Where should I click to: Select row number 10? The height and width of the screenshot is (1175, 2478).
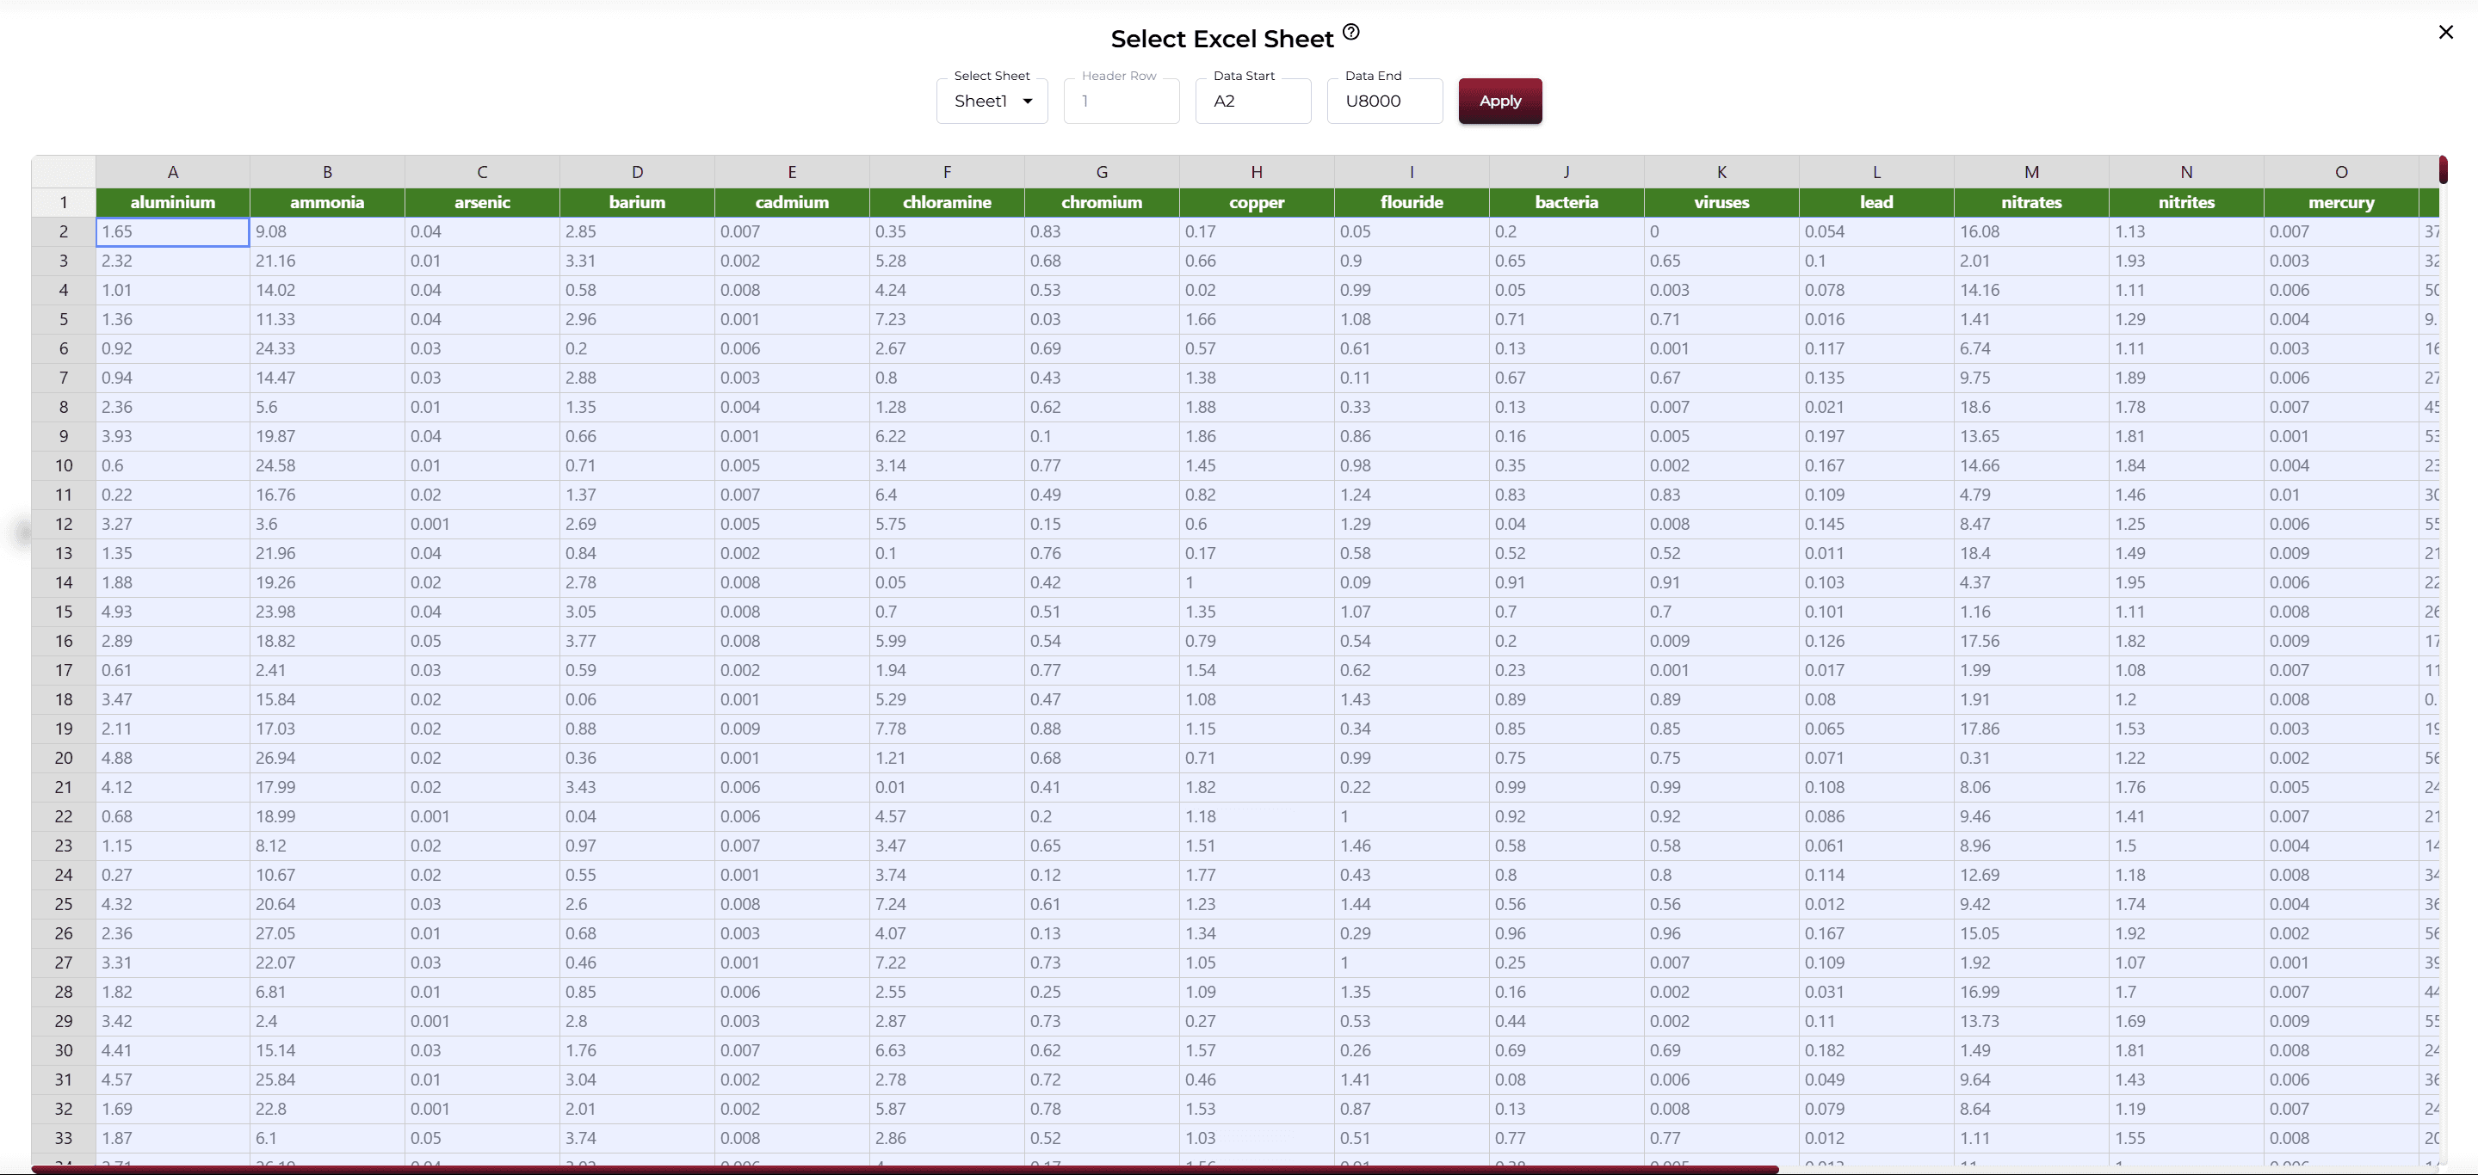(x=64, y=466)
